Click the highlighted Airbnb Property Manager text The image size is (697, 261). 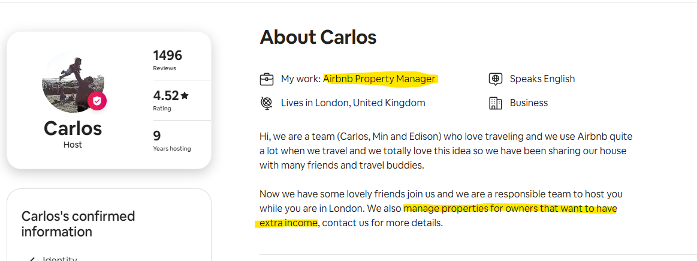point(379,79)
